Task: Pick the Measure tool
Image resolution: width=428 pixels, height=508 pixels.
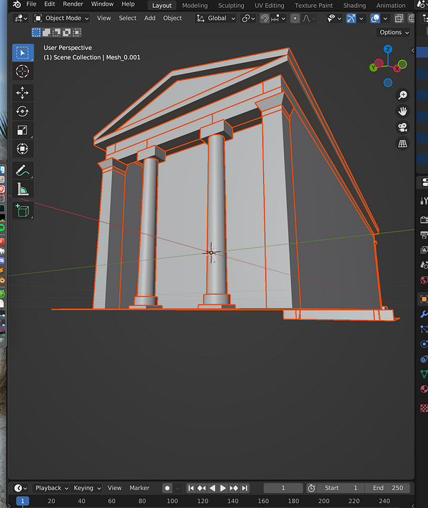Action: tap(22, 189)
